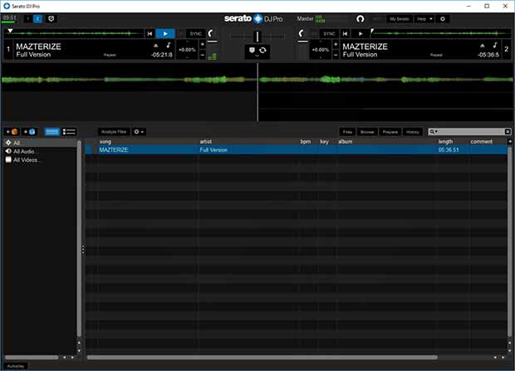The height and width of the screenshot is (371, 515).
Task: Click the headphone cue icon near Master
Action: [x=360, y=19]
